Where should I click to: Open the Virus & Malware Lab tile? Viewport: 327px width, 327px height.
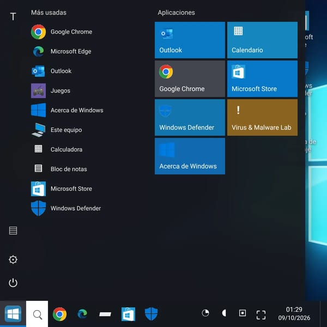262,117
